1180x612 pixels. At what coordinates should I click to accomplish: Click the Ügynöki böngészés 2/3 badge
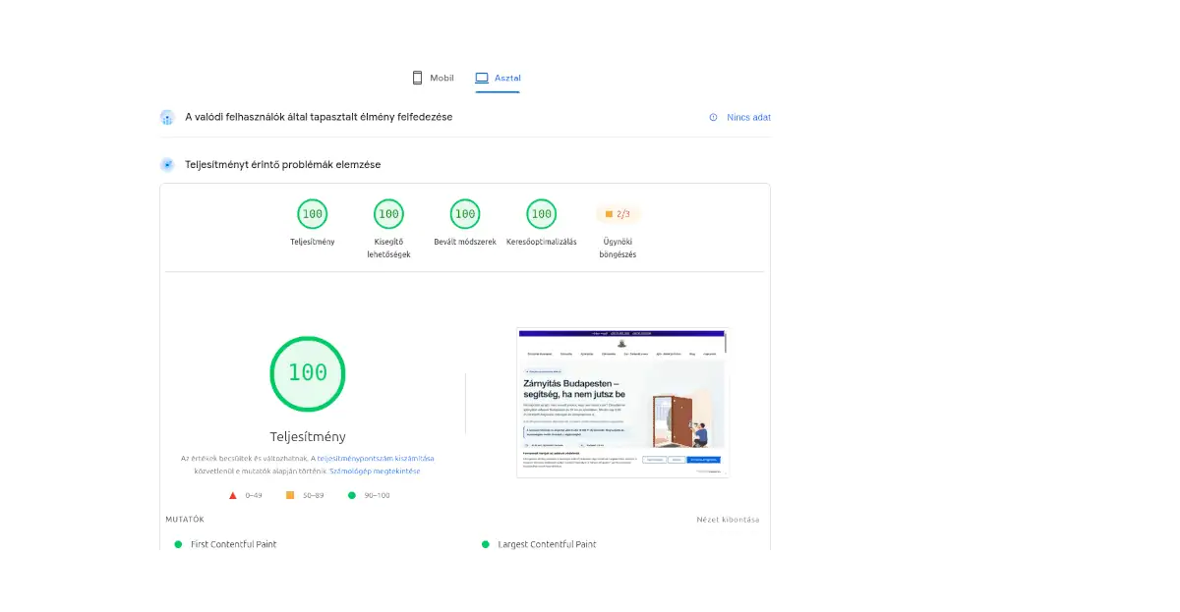(618, 214)
